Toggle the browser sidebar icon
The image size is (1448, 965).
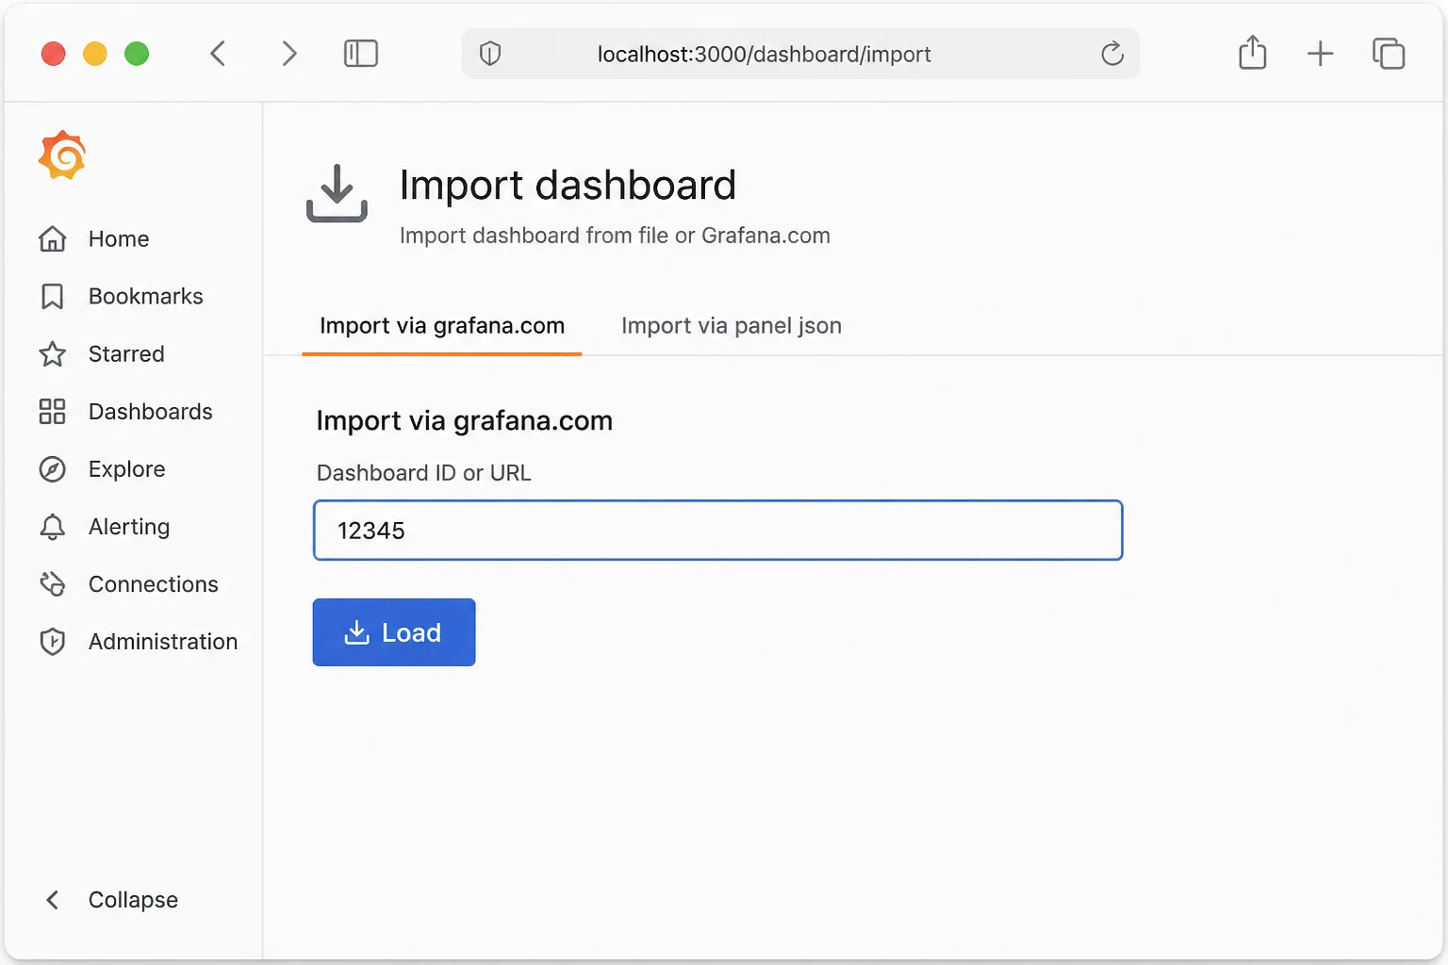[x=361, y=54]
